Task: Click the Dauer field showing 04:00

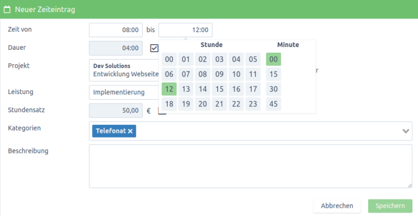Action: [x=116, y=48]
